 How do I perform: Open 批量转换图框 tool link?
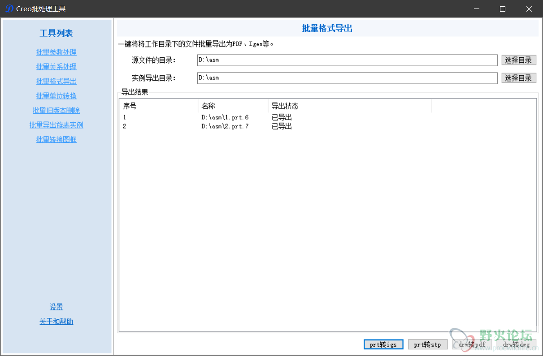point(56,140)
